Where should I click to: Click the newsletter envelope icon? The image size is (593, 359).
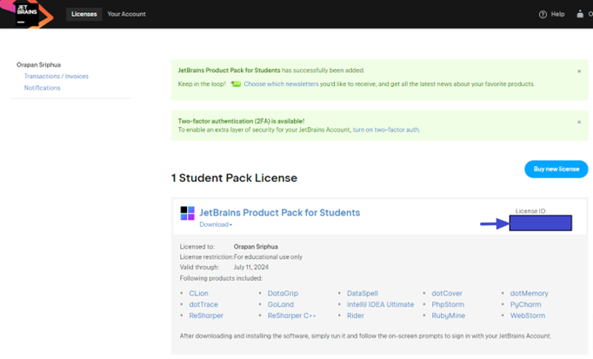click(x=236, y=84)
